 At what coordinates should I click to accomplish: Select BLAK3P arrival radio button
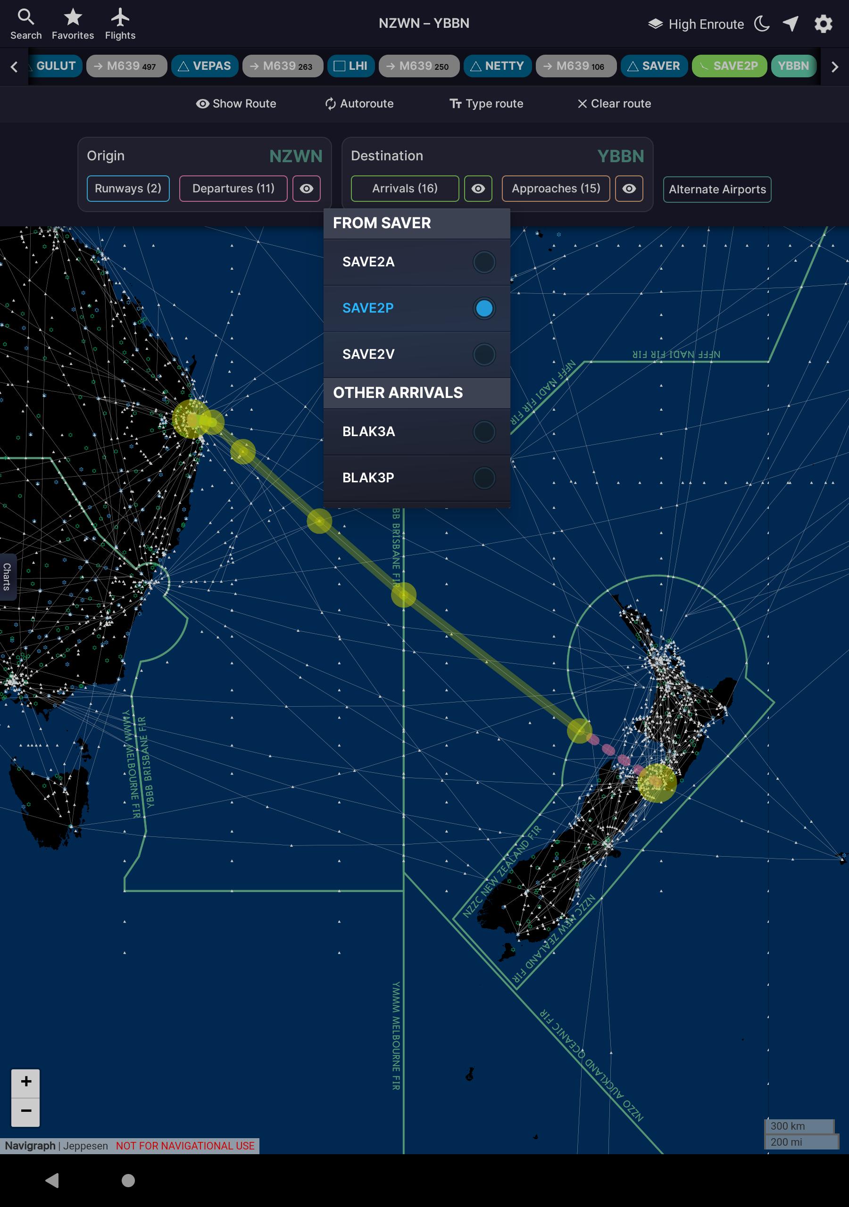click(484, 478)
